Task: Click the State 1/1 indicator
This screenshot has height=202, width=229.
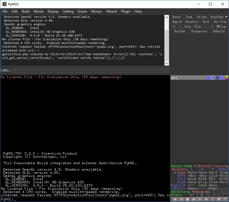Action: click(187, 195)
